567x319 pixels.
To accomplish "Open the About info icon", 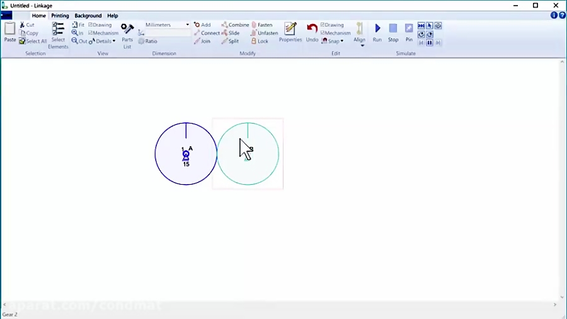I will point(554,15).
